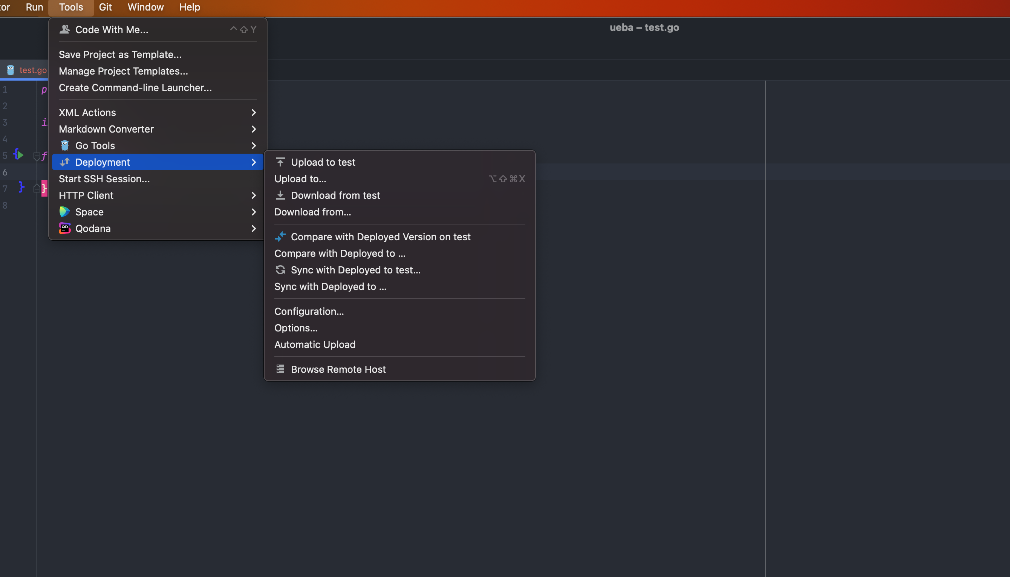
Task: Expand the Markdown Converter submenu arrow
Action: 253,129
